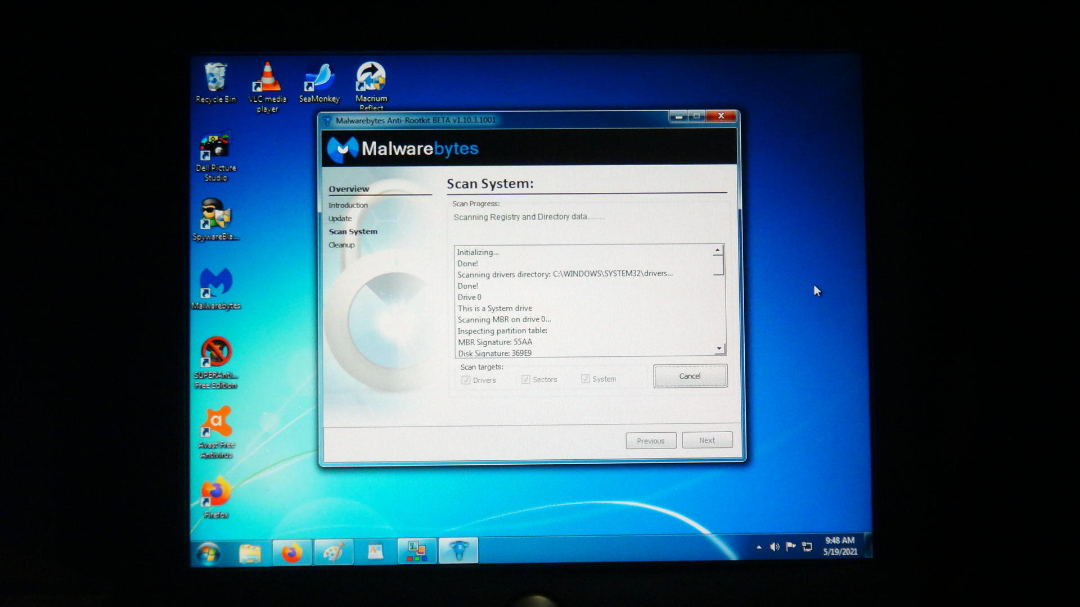1080x607 pixels.
Task: Toggle the System scan target checkbox
Action: pyautogui.click(x=586, y=379)
